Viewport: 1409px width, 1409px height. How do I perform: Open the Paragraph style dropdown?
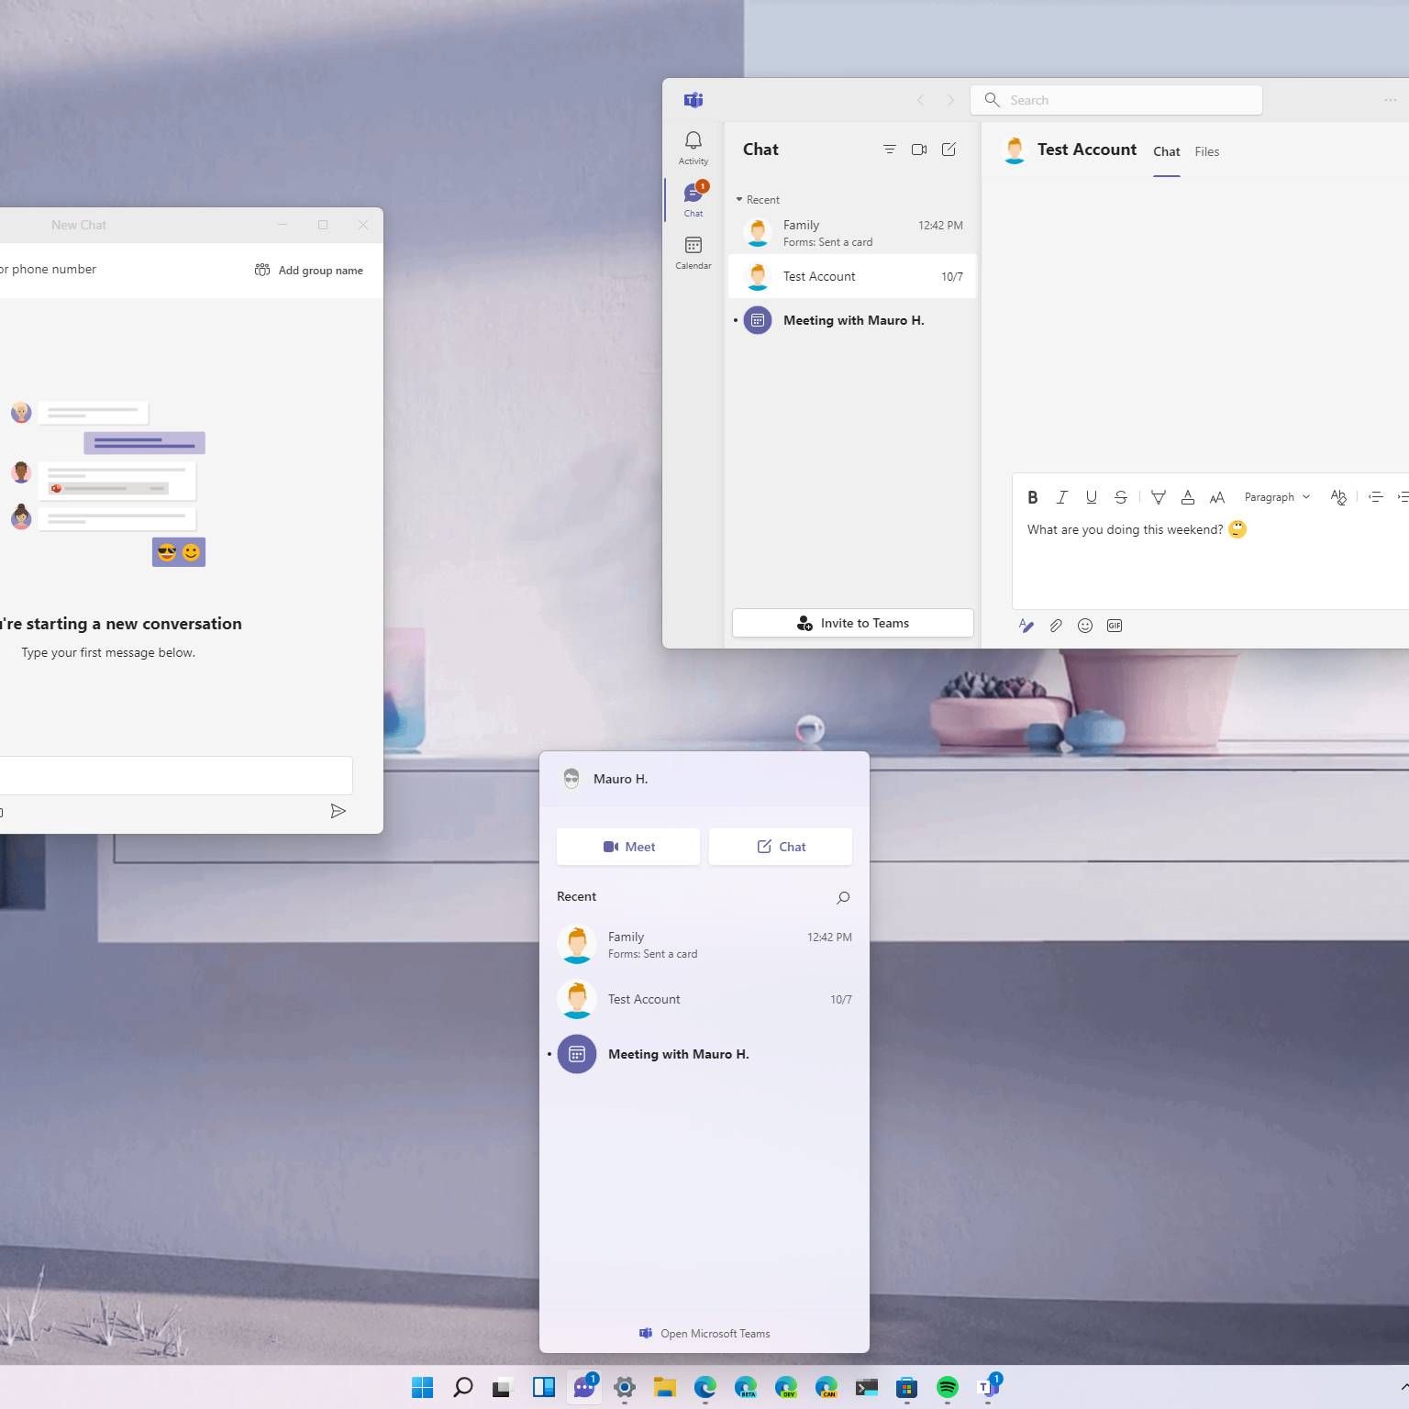[x=1276, y=497]
